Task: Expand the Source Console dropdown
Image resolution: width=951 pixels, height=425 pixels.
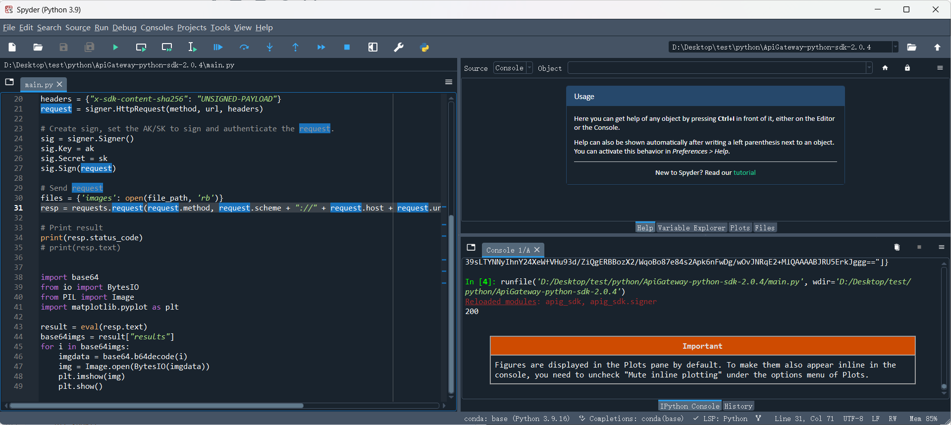Action: click(529, 68)
